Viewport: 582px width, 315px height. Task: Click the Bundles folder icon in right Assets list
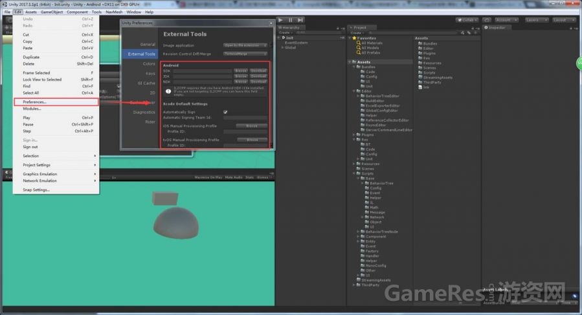tap(420, 43)
